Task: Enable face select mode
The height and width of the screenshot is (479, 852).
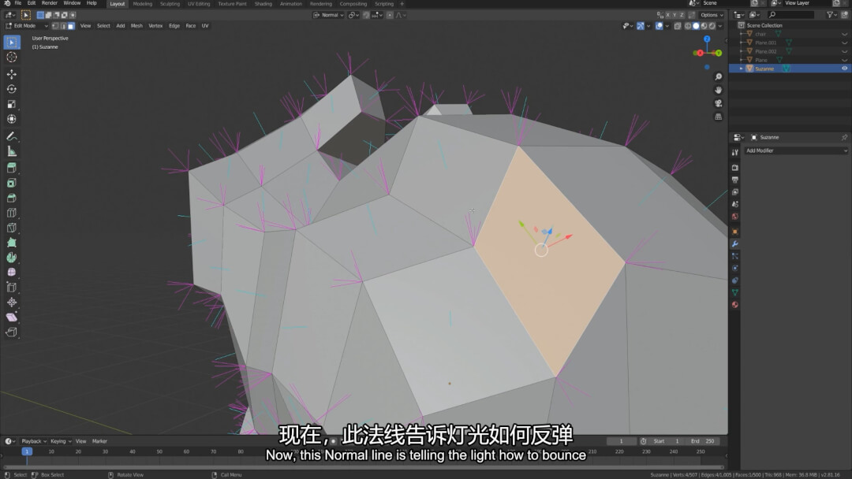Action: click(x=71, y=25)
